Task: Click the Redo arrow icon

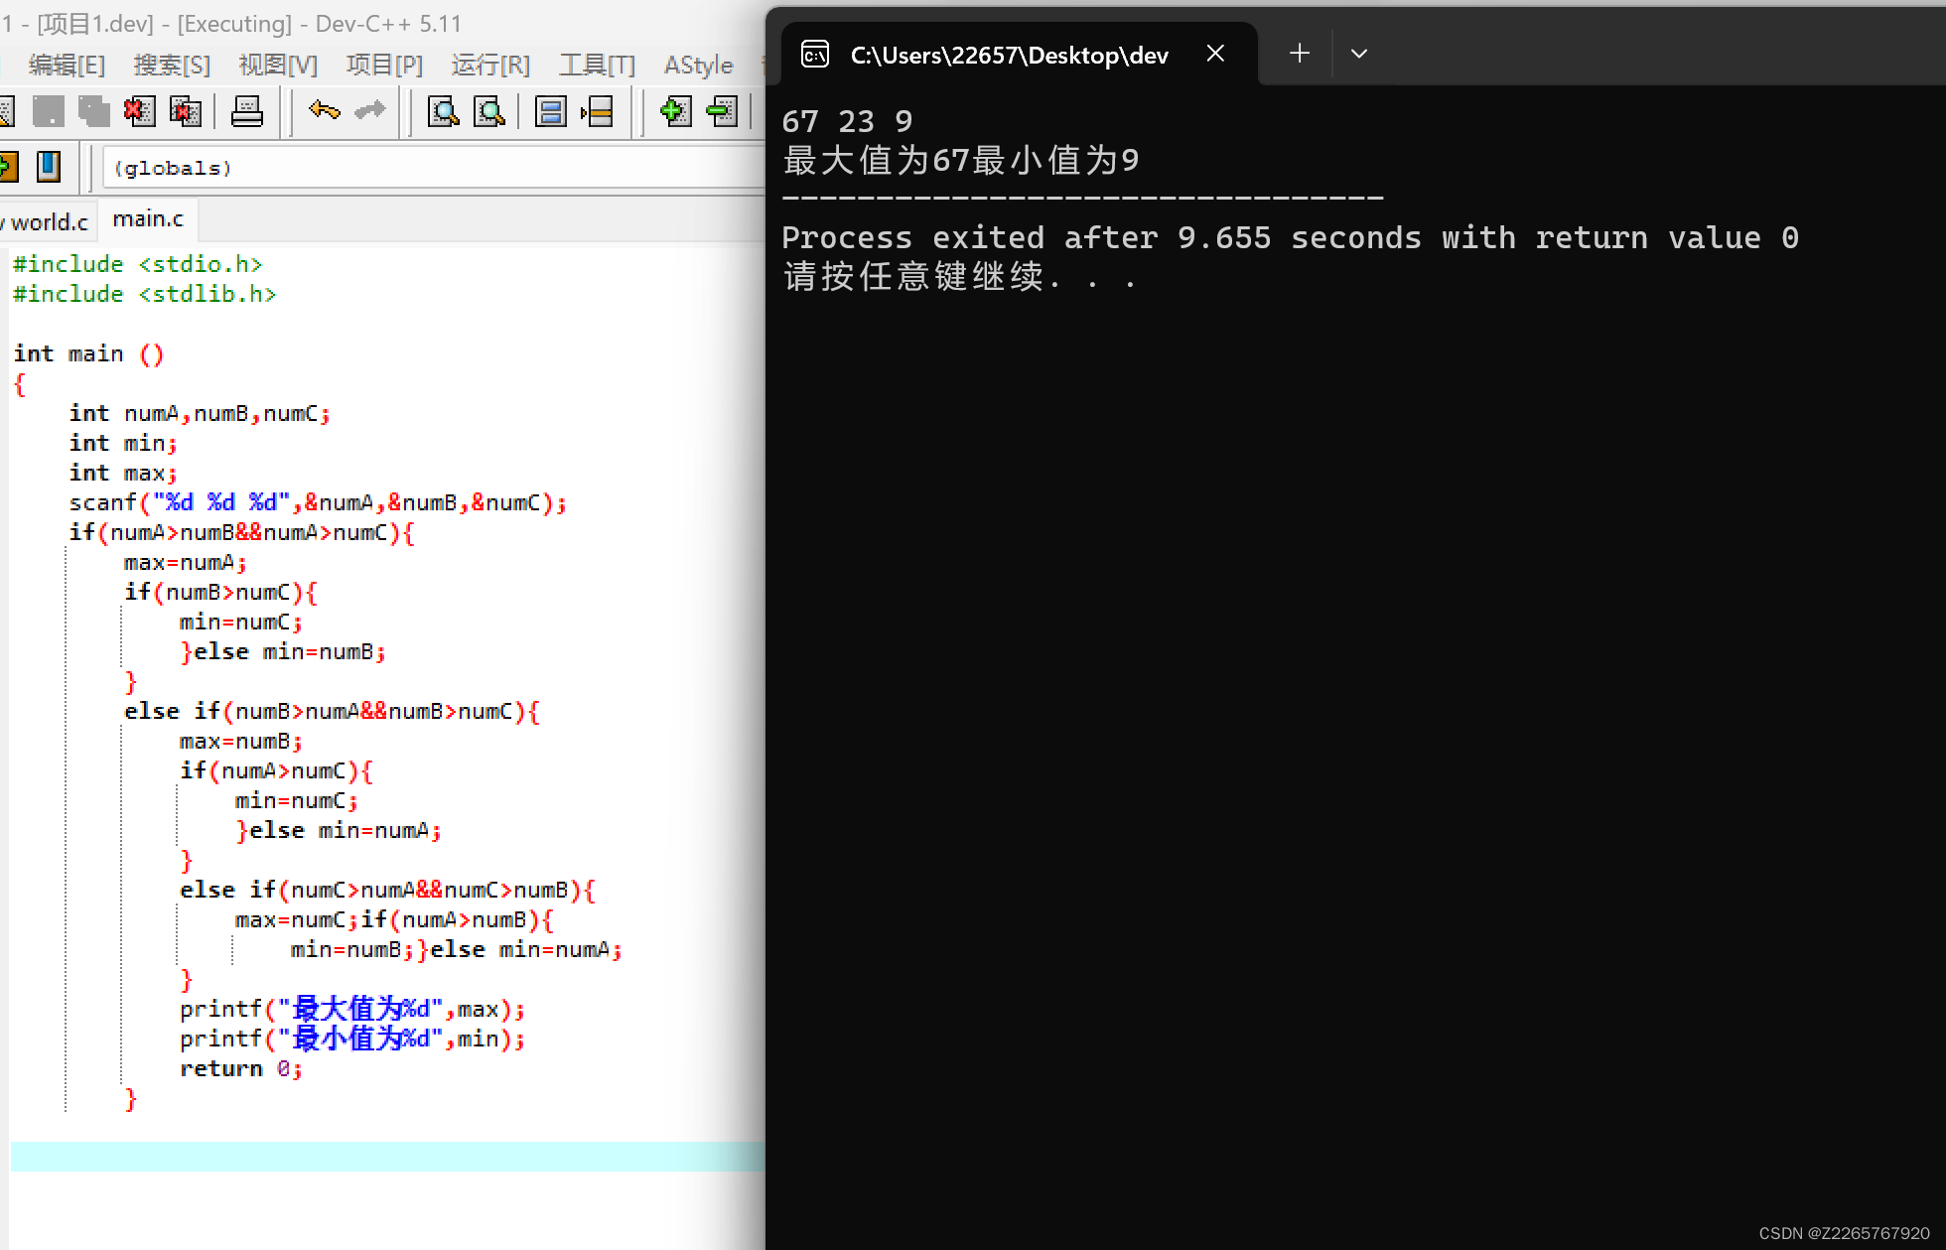Action: click(370, 110)
